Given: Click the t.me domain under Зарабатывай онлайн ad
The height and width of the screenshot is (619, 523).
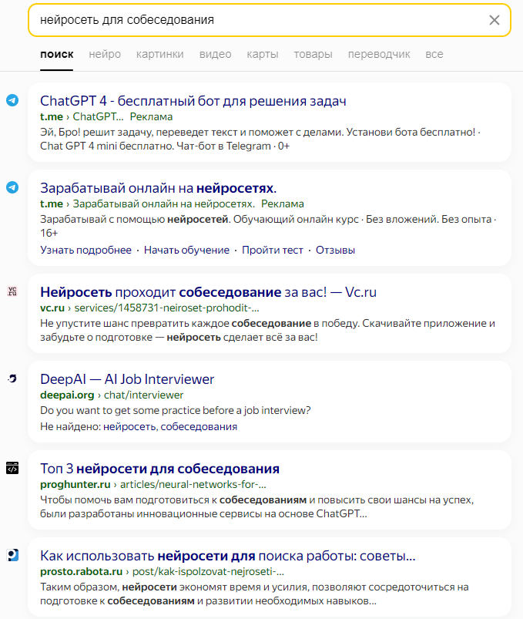Looking at the screenshot, I should (52, 204).
